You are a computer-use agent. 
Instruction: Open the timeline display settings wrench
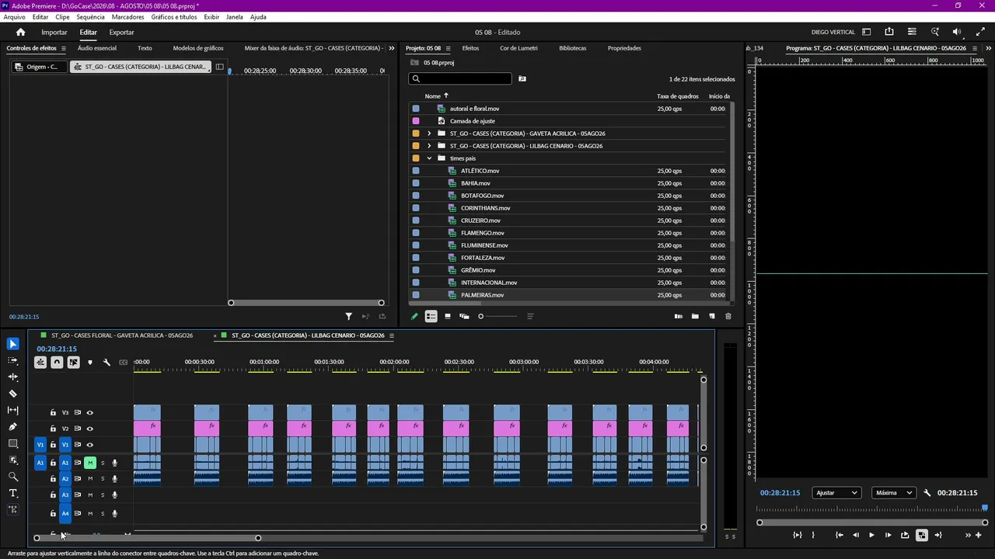(106, 363)
